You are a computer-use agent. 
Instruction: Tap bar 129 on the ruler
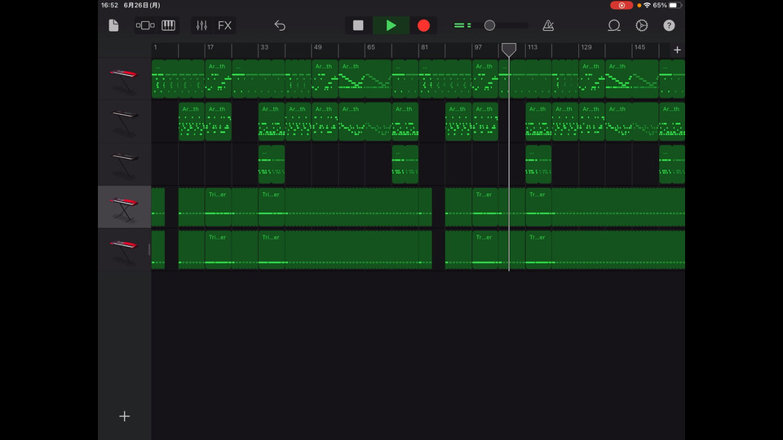586,47
